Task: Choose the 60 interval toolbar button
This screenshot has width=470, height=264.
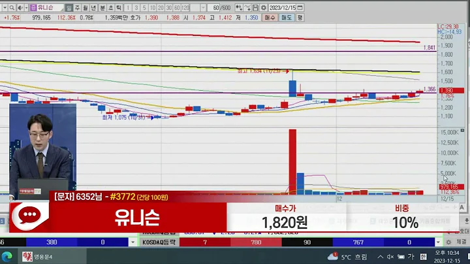Action: [x=177, y=7]
